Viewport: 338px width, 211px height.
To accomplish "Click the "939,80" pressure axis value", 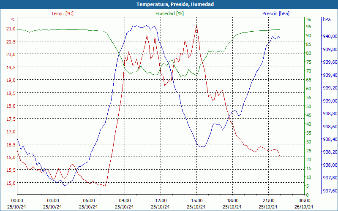I will (330, 49).
